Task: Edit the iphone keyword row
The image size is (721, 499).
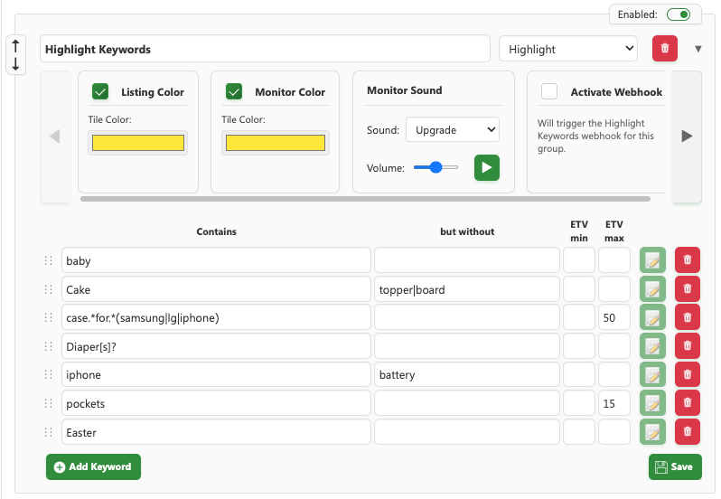Action: pyautogui.click(x=652, y=374)
